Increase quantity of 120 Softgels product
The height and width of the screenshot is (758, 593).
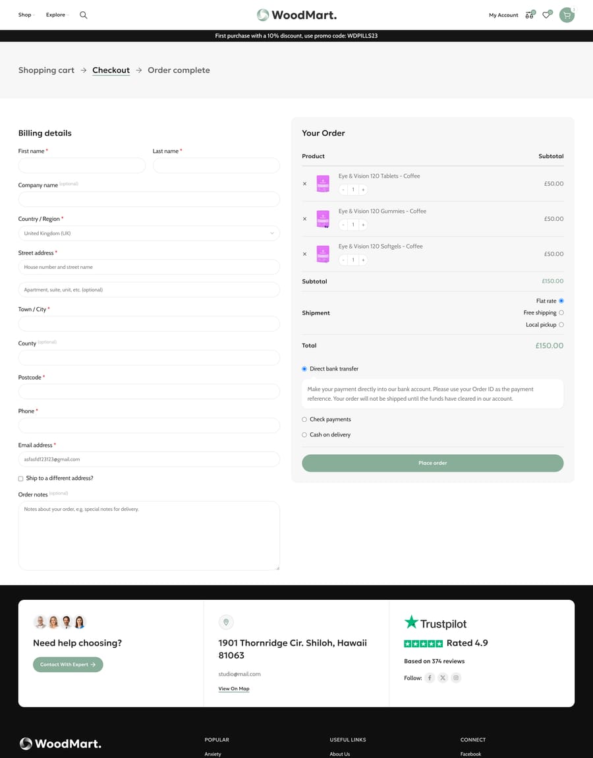363,260
